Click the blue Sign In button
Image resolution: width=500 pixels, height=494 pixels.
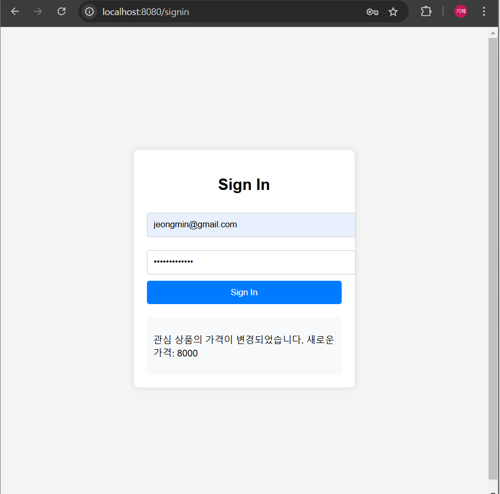(244, 292)
